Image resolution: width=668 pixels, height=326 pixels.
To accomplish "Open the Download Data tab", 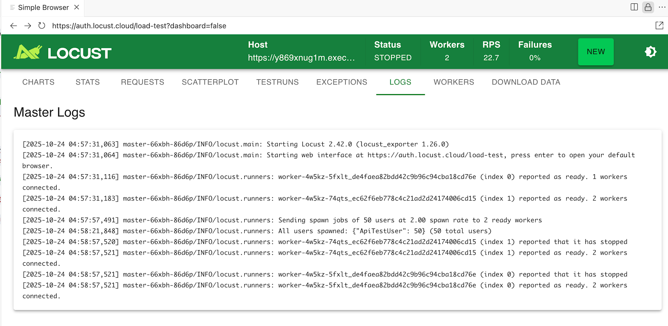I will [x=526, y=82].
